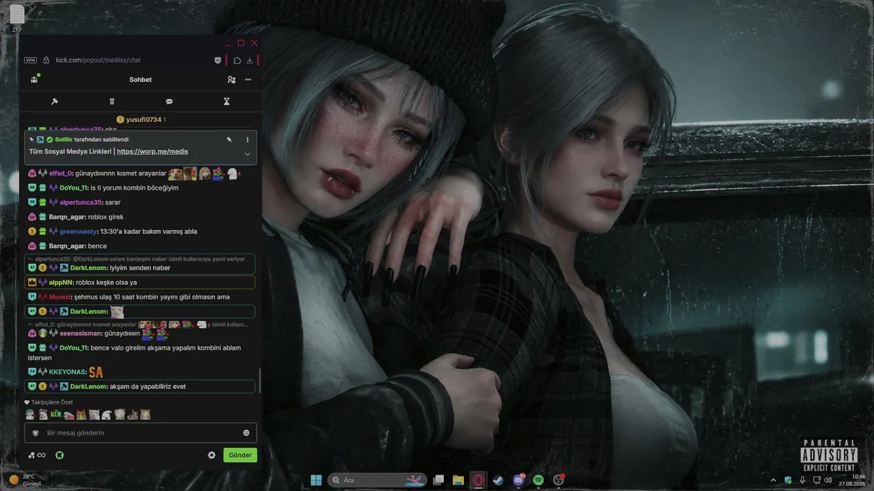The height and width of the screenshot is (491, 874).
Task: Open the pinned message three-dot menu
Action: pyautogui.click(x=247, y=139)
